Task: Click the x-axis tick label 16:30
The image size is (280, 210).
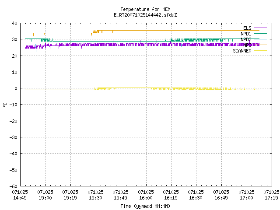Action: 196,198
